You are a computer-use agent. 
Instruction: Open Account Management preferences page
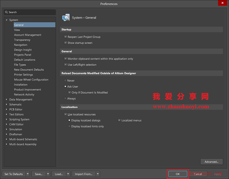(x=28, y=35)
